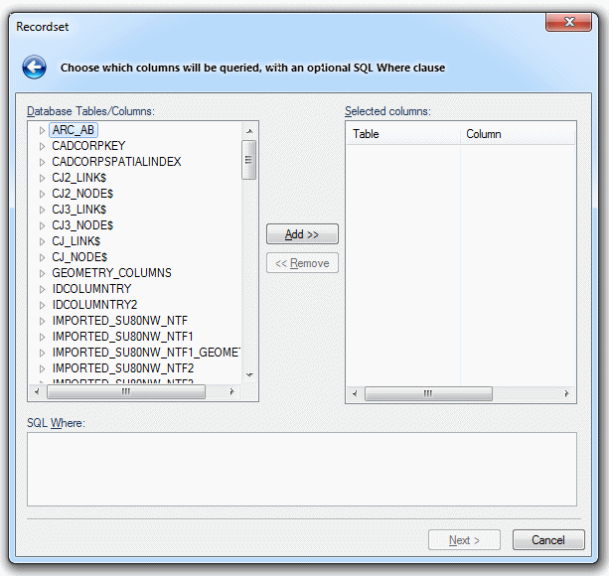Click inside the SQL Where text box
This screenshot has height=576, width=609.
point(302,470)
